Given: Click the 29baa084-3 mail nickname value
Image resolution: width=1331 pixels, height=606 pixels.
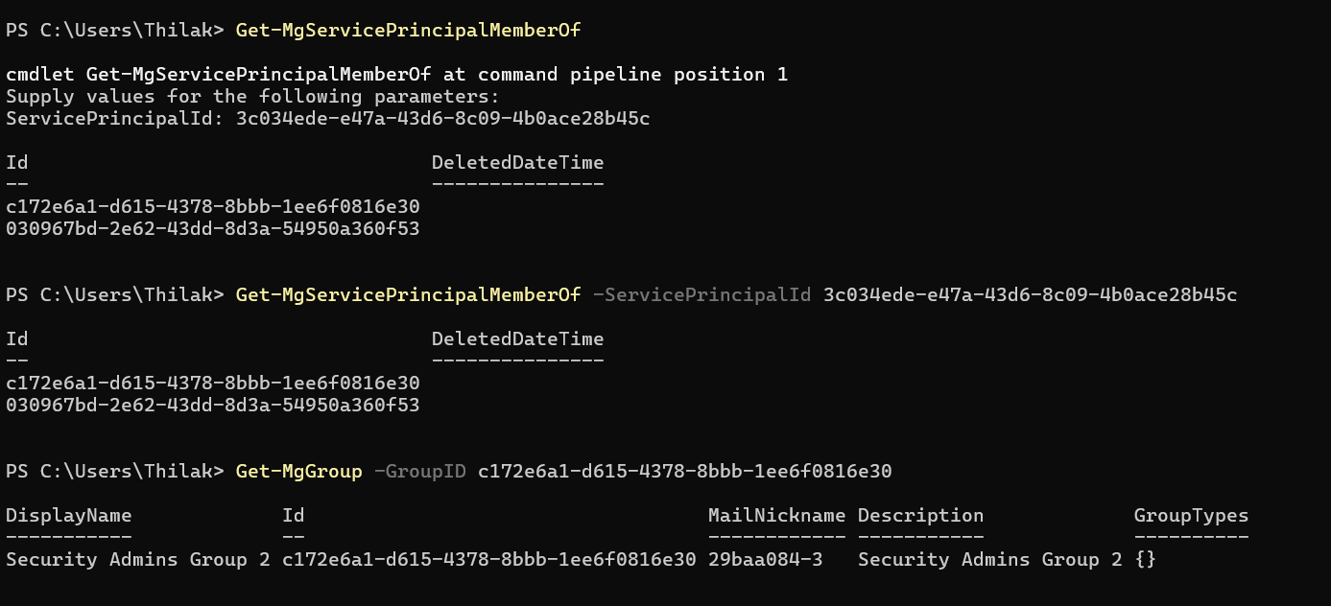Looking at the screenshot, I should (765, 560).
